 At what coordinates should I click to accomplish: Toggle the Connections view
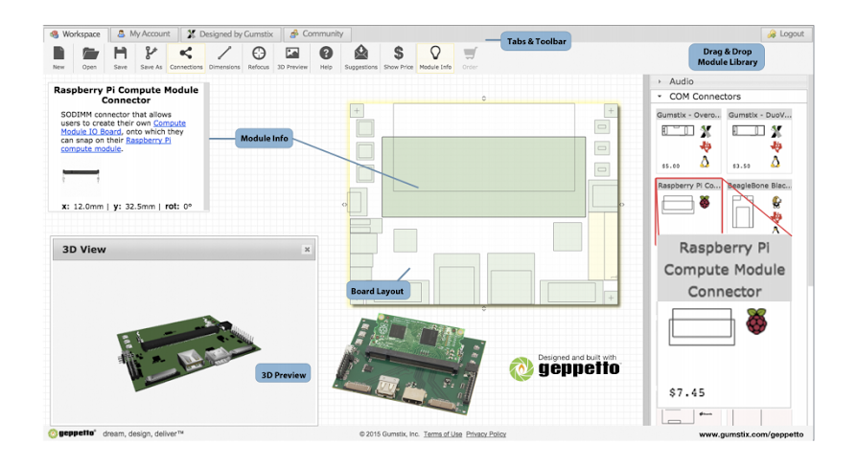(x=186, y=57)
